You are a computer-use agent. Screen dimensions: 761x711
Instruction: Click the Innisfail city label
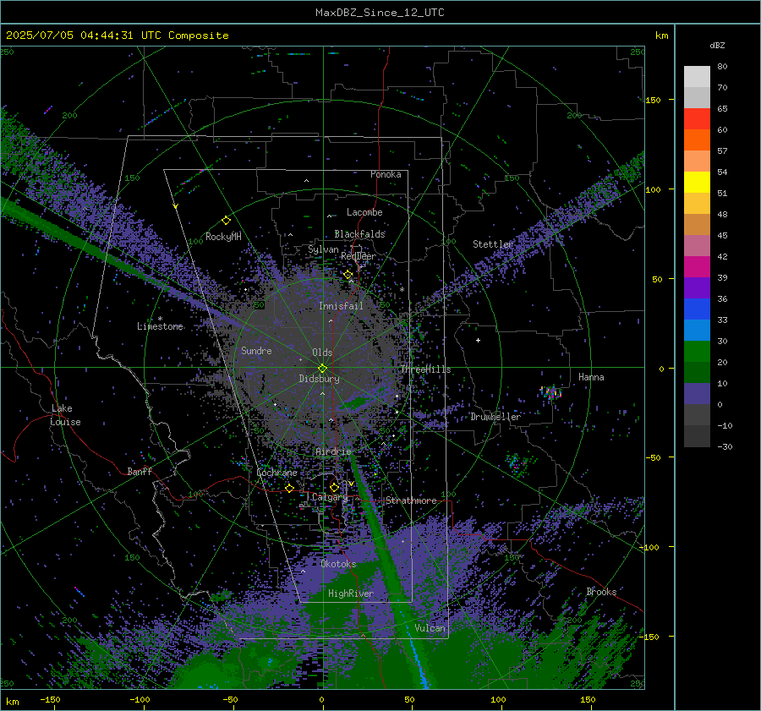341,306
